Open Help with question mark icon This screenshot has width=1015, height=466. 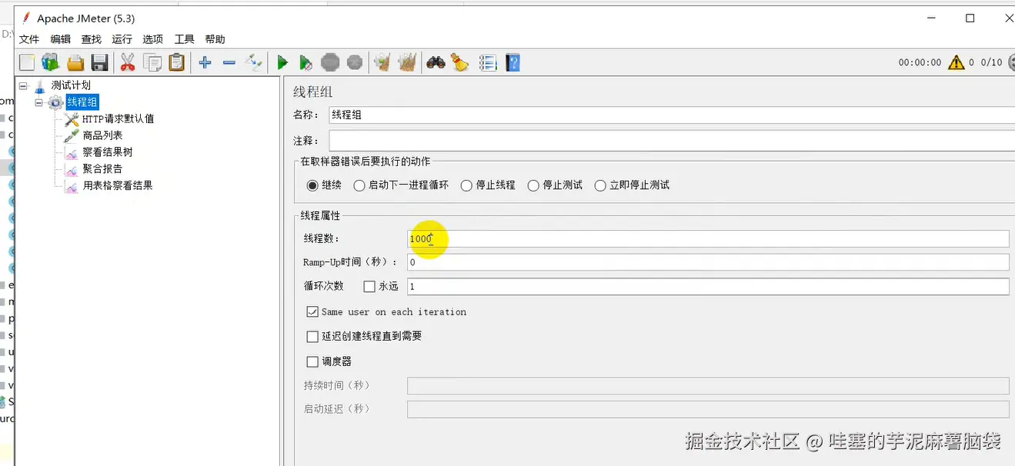513,63
